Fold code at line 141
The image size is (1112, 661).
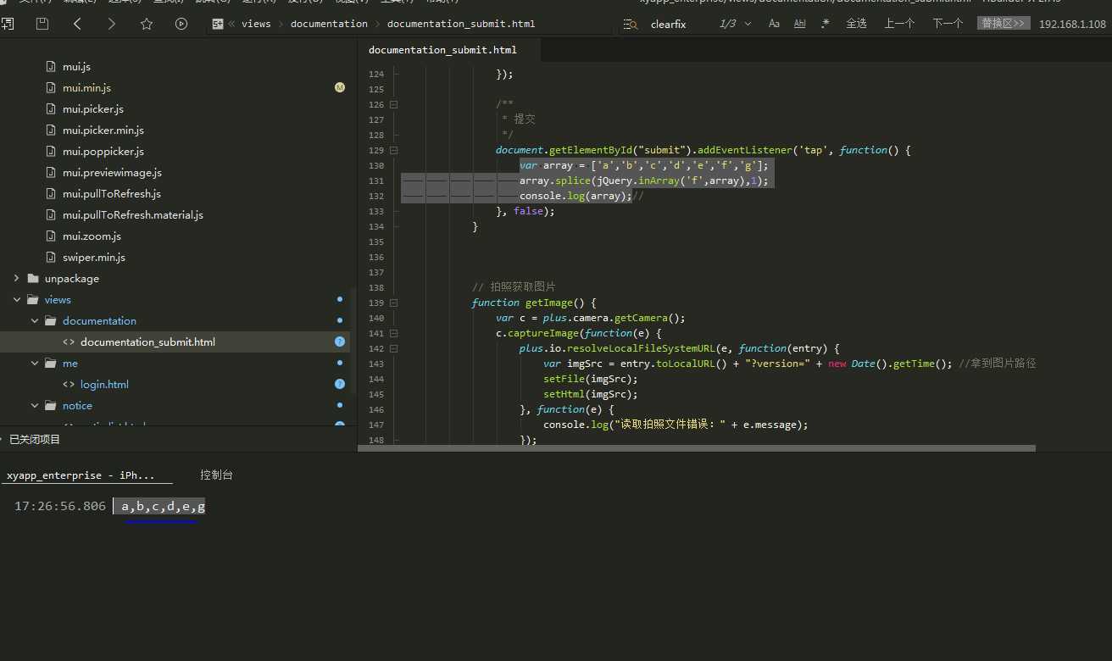pyautogui.click(x=393, y=333)
